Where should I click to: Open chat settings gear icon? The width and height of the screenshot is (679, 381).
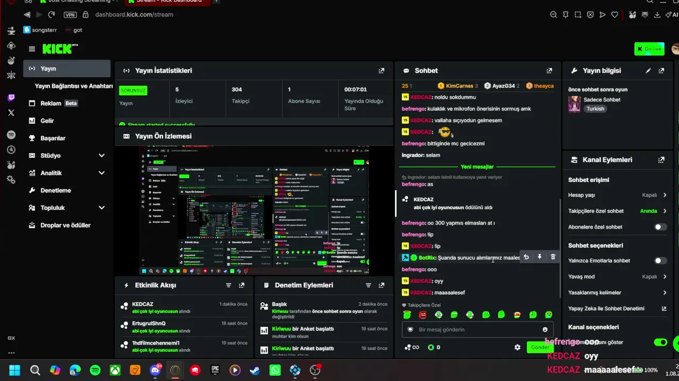click(x=517, y=347)
